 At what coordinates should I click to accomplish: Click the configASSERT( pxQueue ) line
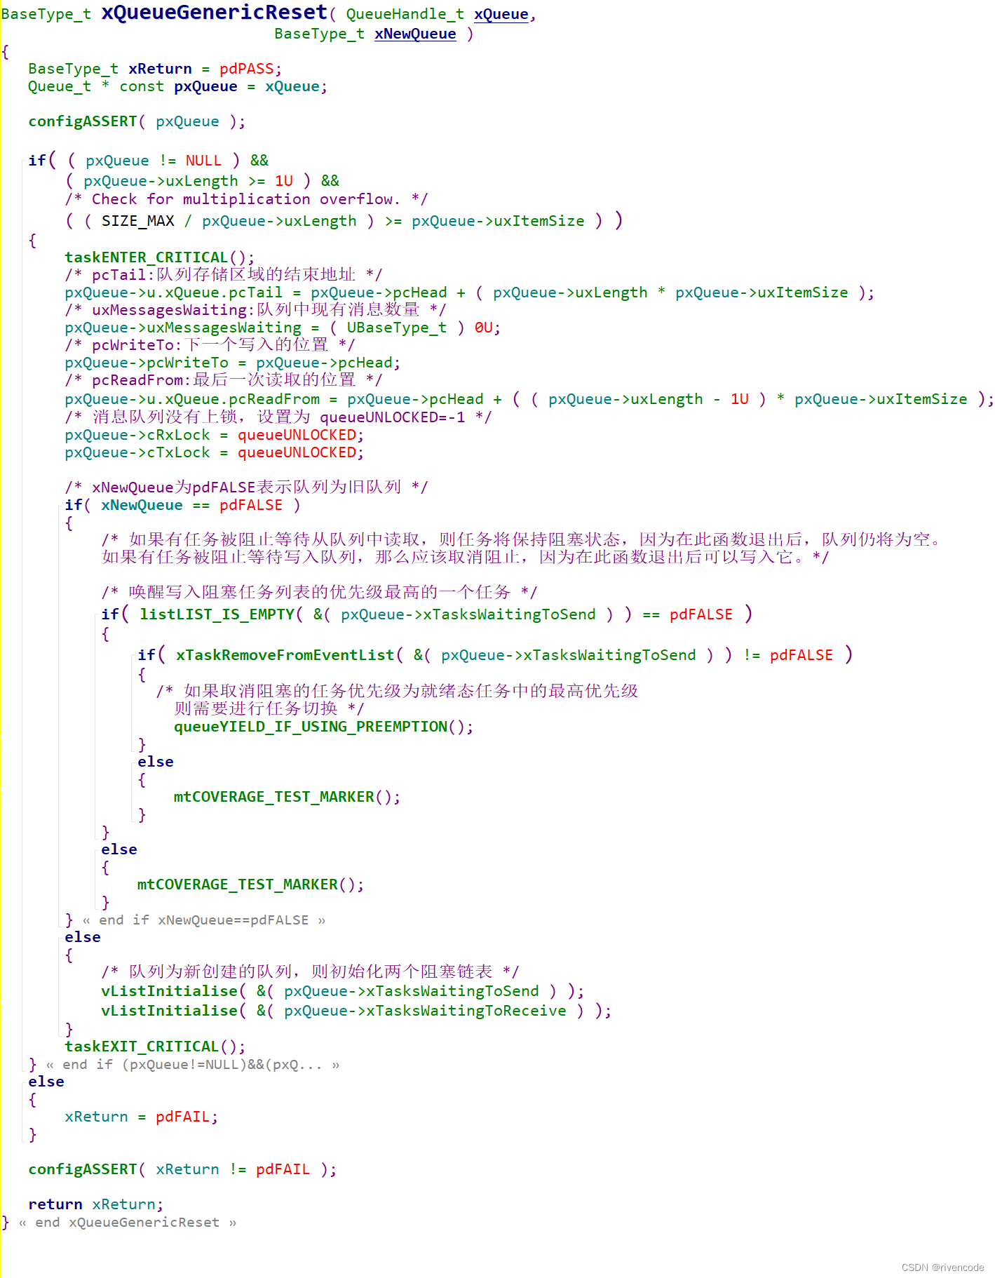137,121
